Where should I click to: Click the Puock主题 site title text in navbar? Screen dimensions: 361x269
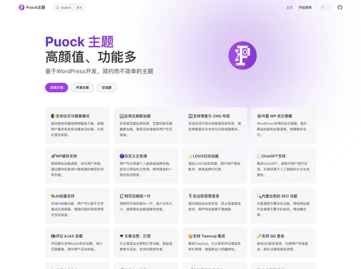point(36,7)
